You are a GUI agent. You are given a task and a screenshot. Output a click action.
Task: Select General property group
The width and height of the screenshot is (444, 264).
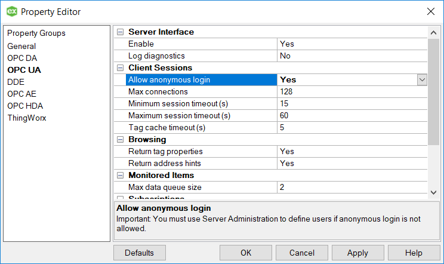[x=21, y=46]
